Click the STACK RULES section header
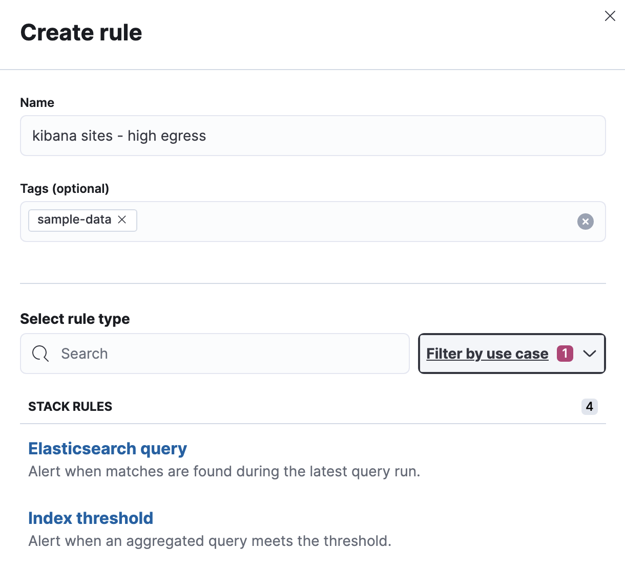 pyautogui.click(x=70, y=406)
